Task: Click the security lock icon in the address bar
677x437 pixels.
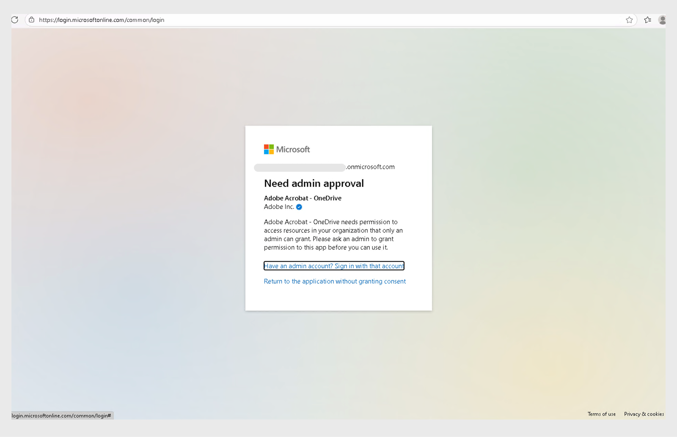Action: [31, 19]
